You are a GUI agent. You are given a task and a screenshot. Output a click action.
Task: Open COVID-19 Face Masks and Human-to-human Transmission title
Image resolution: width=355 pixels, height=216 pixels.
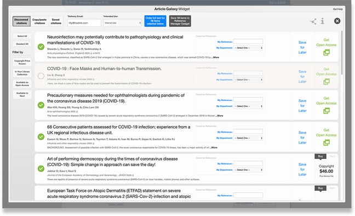104,69
